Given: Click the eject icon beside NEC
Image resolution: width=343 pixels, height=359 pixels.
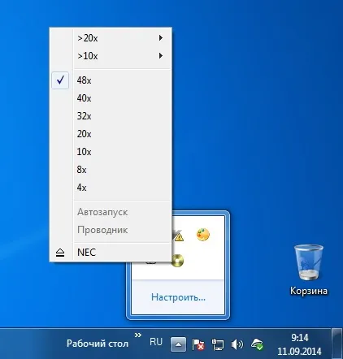Looking at the screenshot, I should tap(60, 253).
